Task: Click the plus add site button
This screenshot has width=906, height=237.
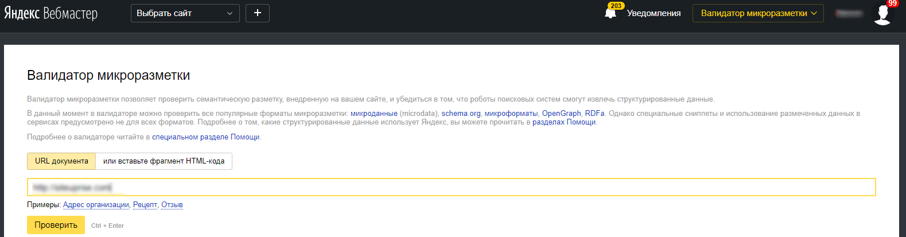Action: (x=258, y=13)
